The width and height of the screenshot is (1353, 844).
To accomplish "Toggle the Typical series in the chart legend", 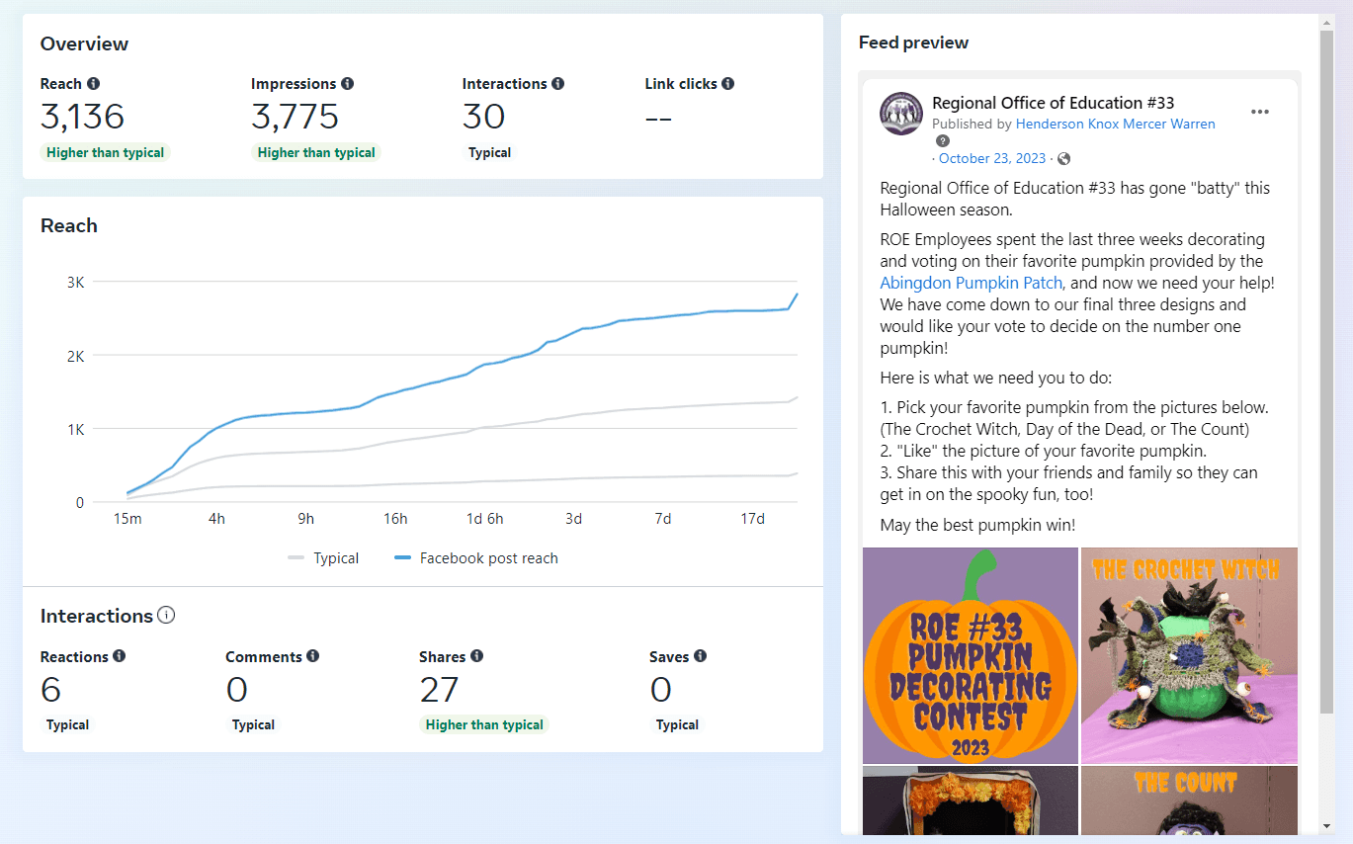I will [x=324, y=558].
